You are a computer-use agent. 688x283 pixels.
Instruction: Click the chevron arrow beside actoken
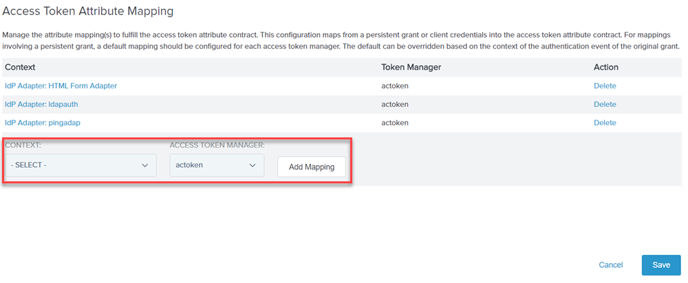(252, 165)
